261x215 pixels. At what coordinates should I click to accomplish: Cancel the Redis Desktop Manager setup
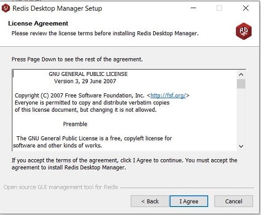click(x=234, y=201)
